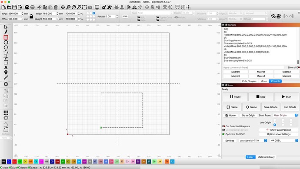Open the grid array tool

click(6, 113)
